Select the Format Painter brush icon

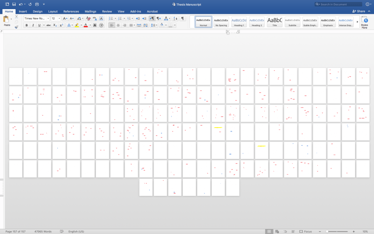click(16, 27)
